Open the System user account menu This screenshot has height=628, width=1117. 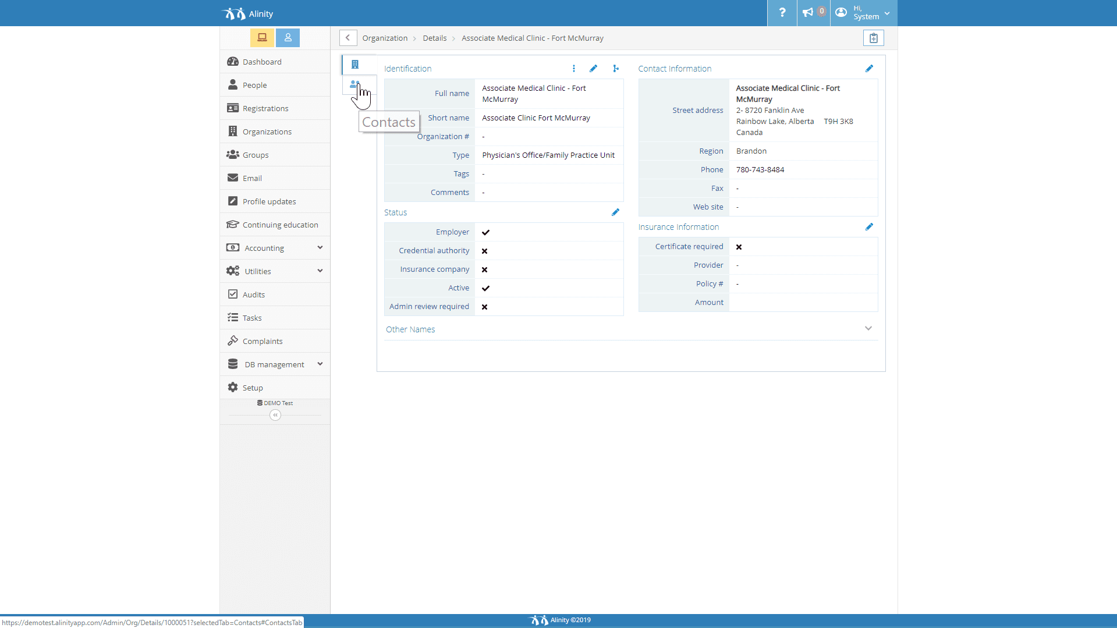coord(864,13)
